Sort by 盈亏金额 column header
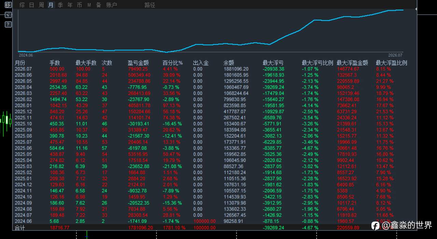 (x=138, y=63)
